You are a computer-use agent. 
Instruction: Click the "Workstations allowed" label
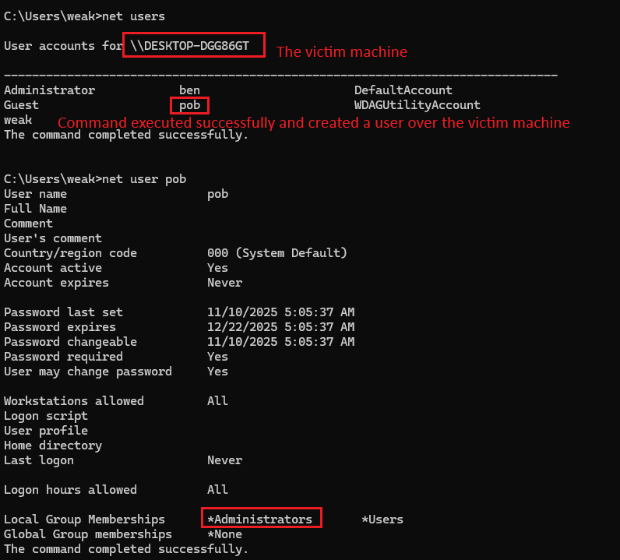coord(73,401)
